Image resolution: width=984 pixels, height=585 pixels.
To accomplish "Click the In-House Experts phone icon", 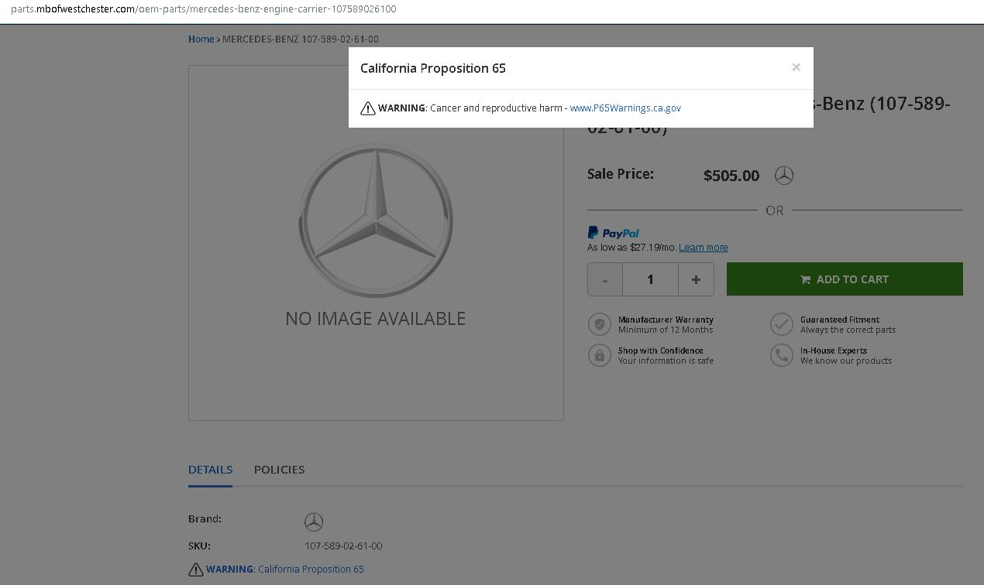I will (x=782, y=355).
